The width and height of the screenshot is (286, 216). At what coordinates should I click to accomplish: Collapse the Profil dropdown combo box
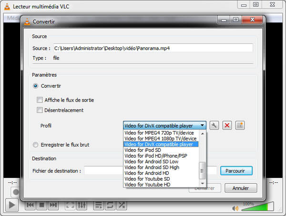[x=165, y=125]
